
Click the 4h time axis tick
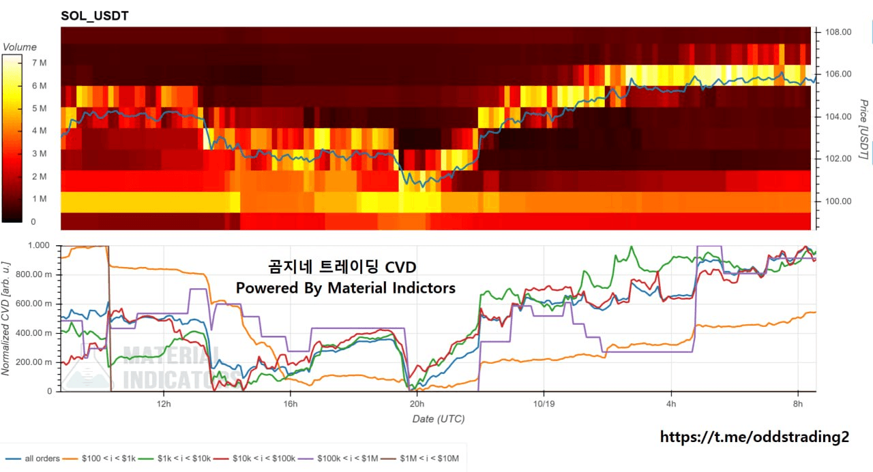tap(671, 403)
